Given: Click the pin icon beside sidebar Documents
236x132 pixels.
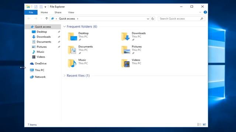Looking at the screenshot, I should [x=59, y=42].
